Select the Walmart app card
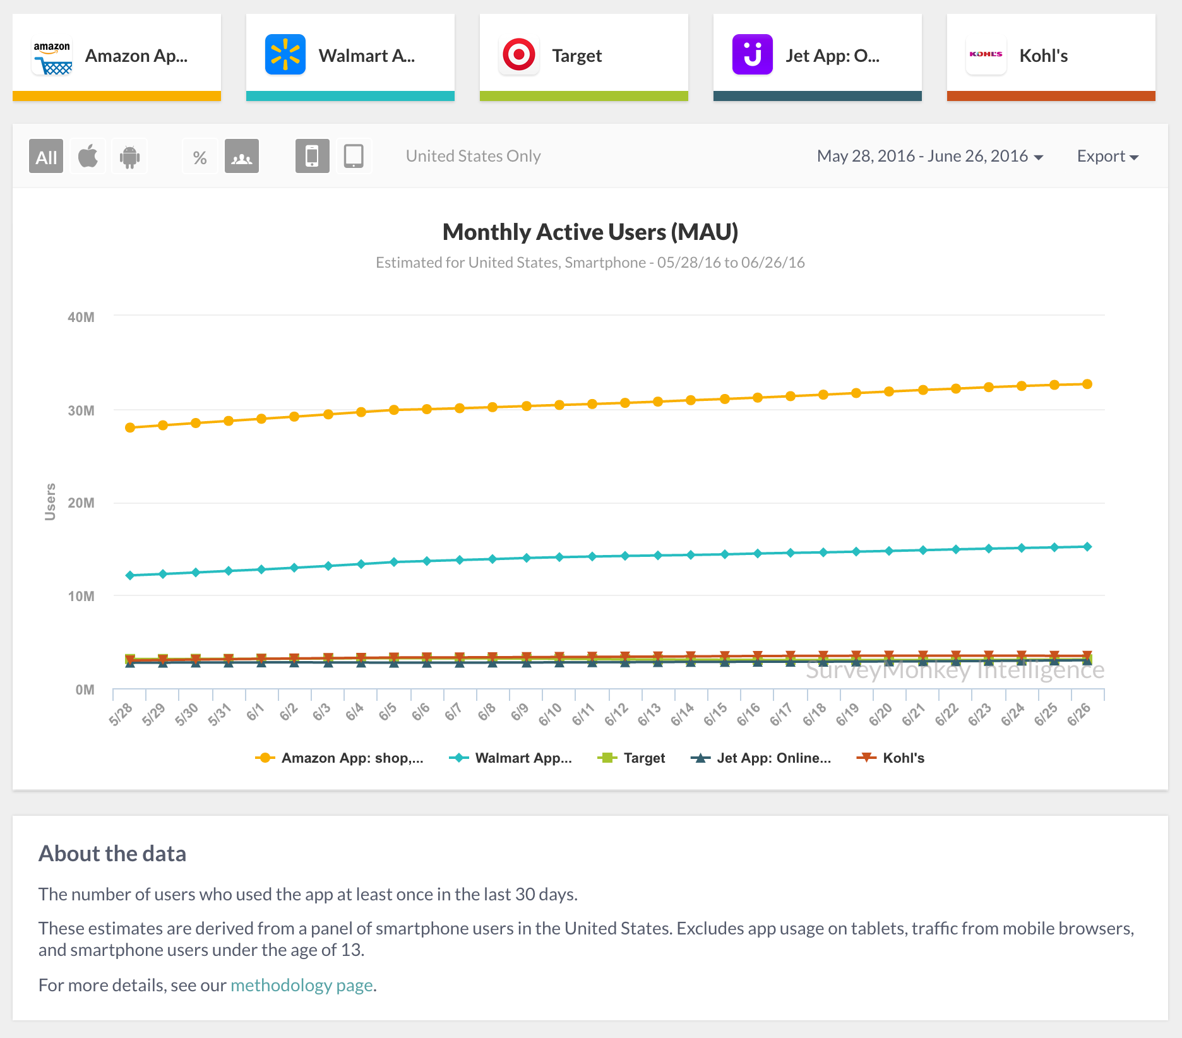 coord(350,57)
